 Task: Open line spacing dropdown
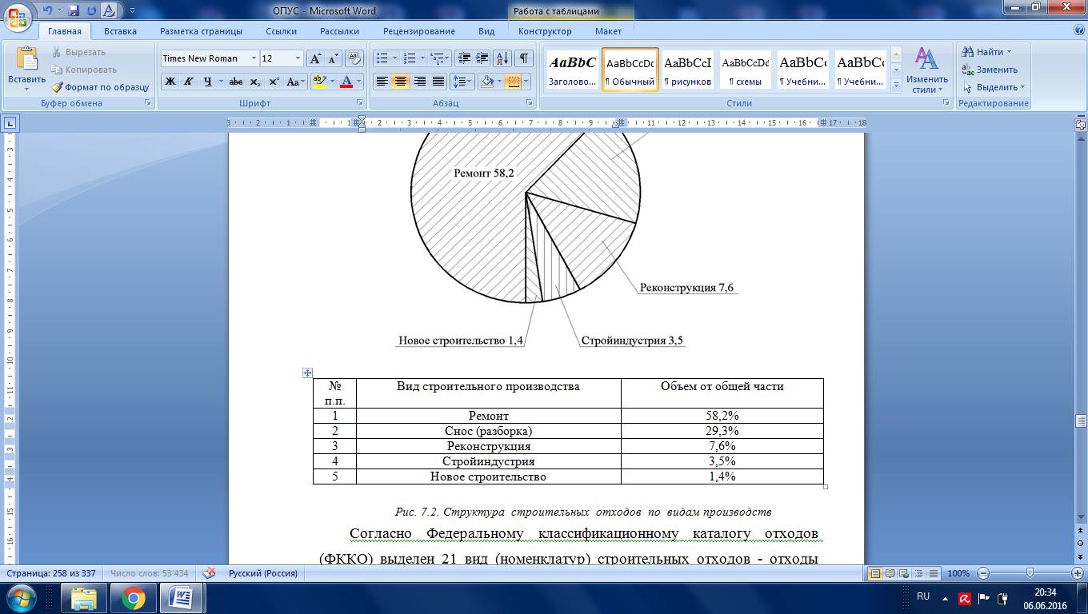point(462,82)
